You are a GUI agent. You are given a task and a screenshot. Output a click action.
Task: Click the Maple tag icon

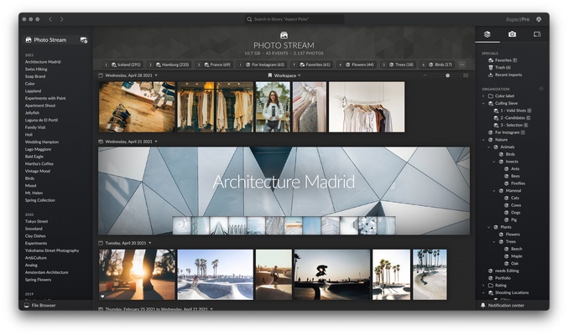(507, 256)
